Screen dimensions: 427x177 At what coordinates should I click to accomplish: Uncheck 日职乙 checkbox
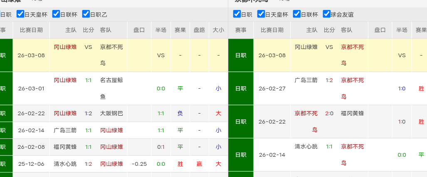[86, 14]
